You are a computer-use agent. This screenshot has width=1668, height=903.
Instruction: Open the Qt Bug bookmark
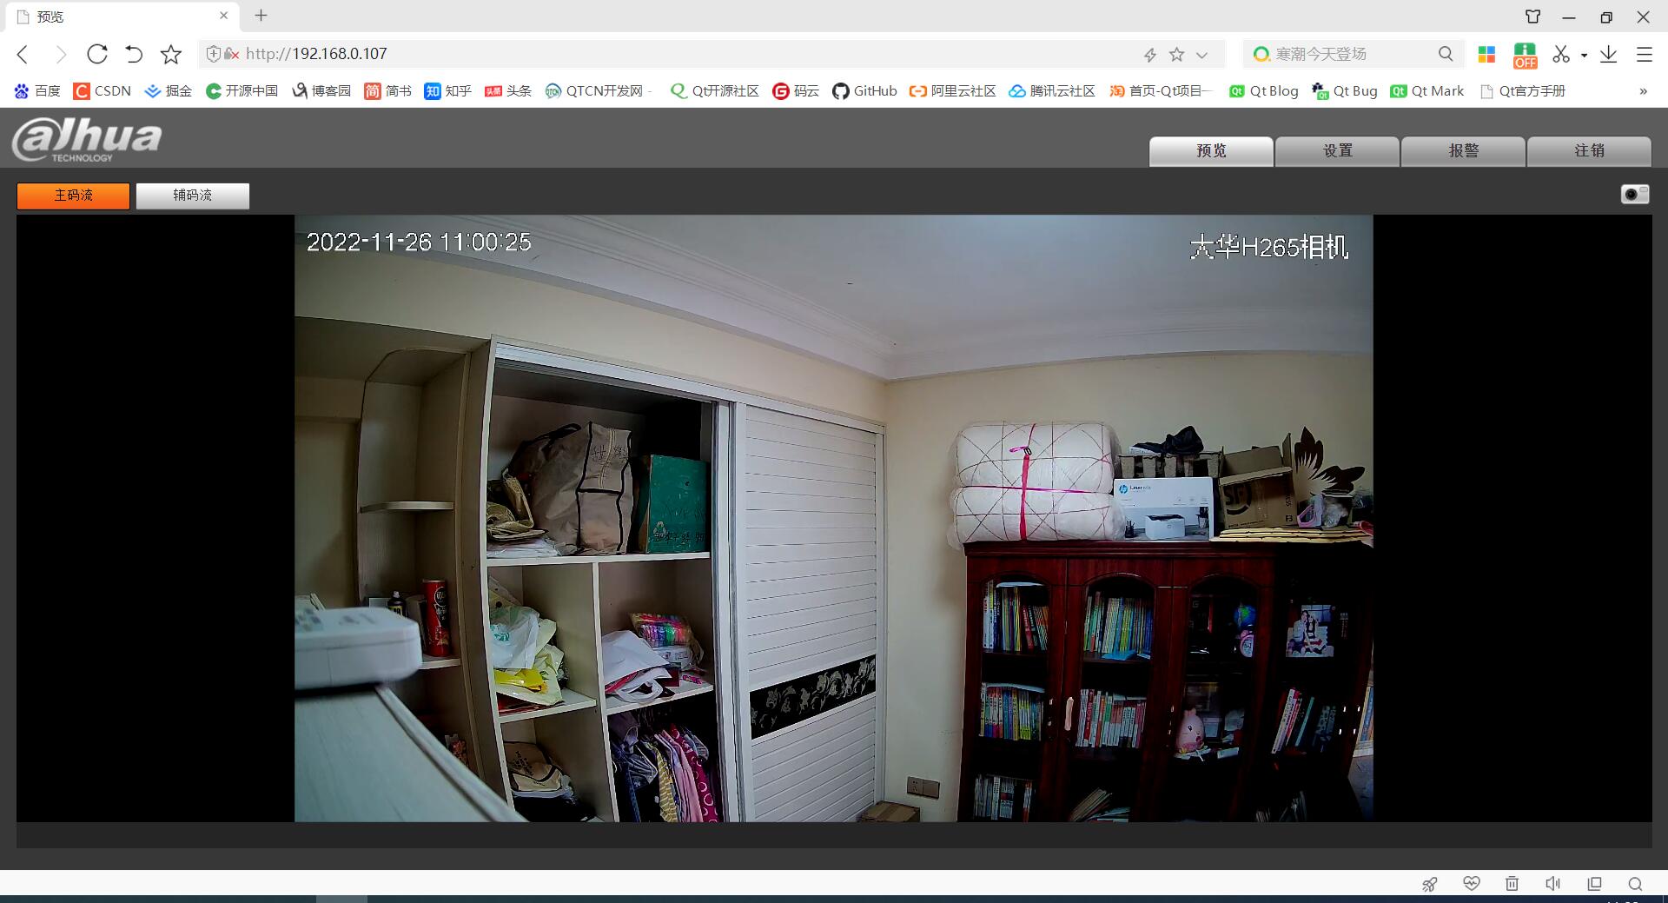[x=1345, y=90]
